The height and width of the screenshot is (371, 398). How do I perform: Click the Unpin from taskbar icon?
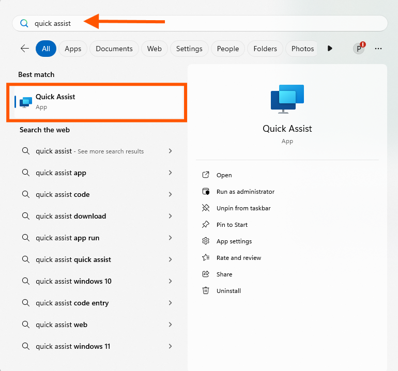coord(206,208)
